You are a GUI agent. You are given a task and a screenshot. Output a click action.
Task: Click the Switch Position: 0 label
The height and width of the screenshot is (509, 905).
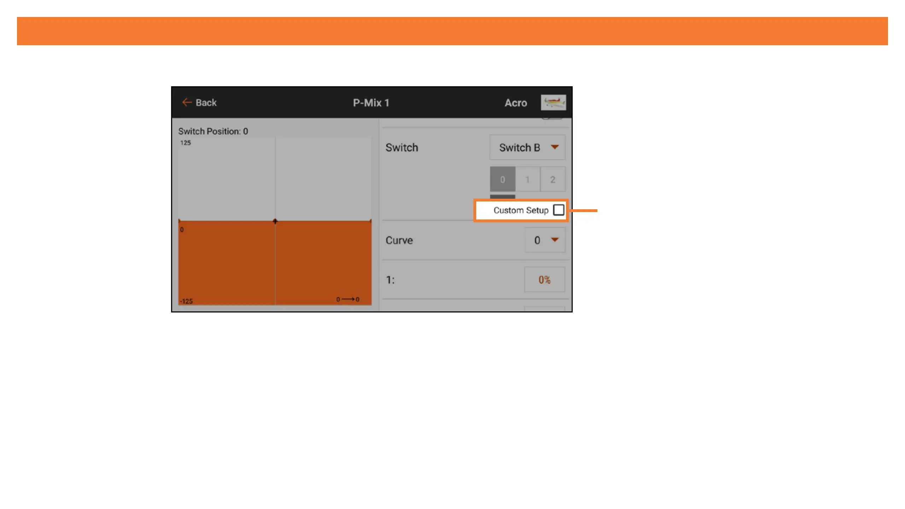coord(213,131)
